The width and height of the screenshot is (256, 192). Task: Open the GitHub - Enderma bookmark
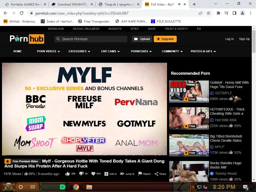(x=20, y=21)
